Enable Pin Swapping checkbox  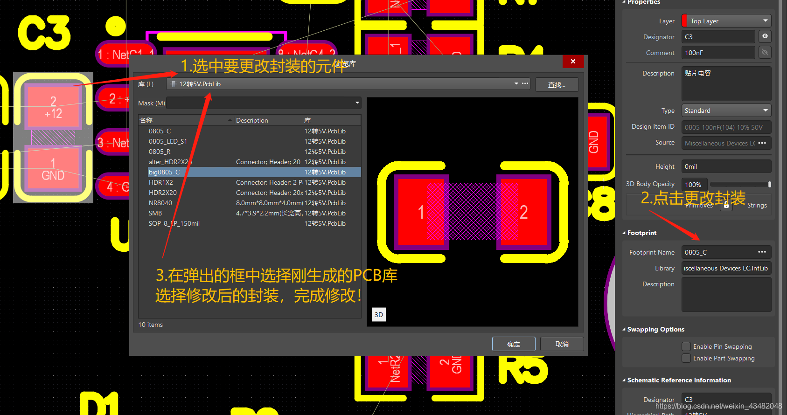point(686,346)
